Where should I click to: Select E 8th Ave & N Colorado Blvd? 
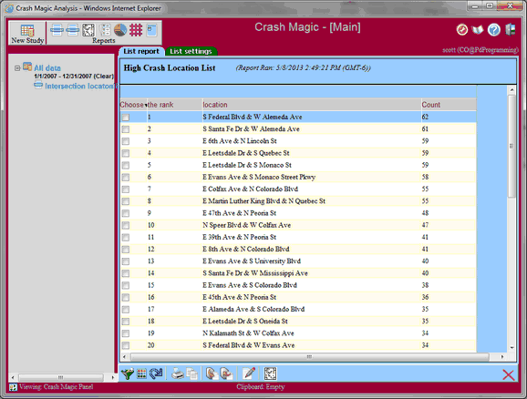click(x=298, y=250)
